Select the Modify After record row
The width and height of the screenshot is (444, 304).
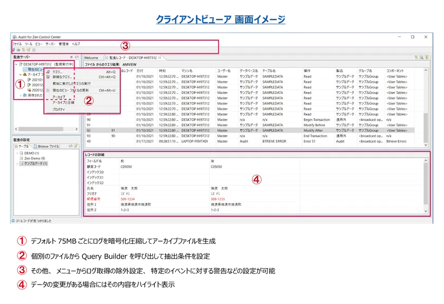coord(250,131)
